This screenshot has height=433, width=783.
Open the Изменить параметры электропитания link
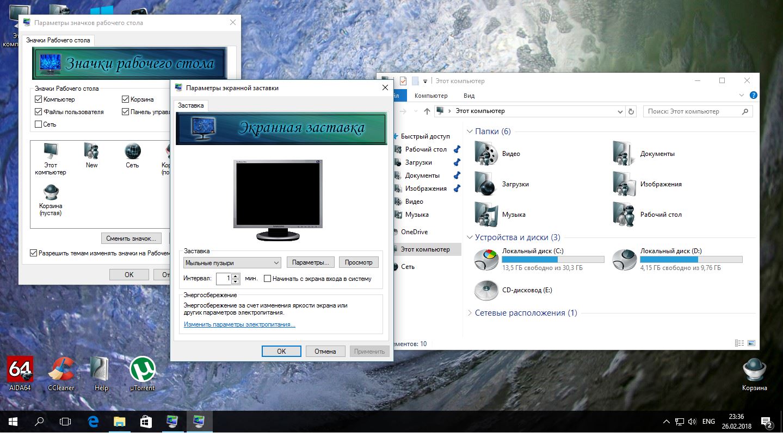239,324
